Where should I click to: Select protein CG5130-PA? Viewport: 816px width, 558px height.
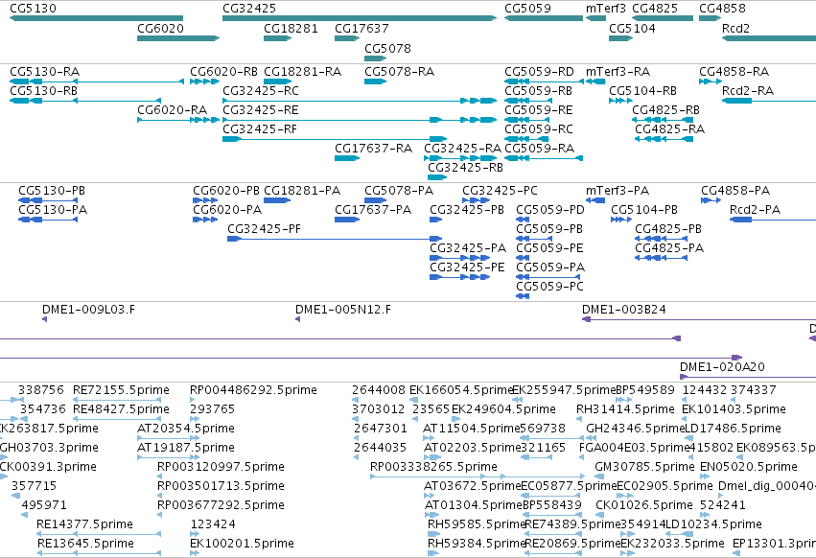pos(48,220)
